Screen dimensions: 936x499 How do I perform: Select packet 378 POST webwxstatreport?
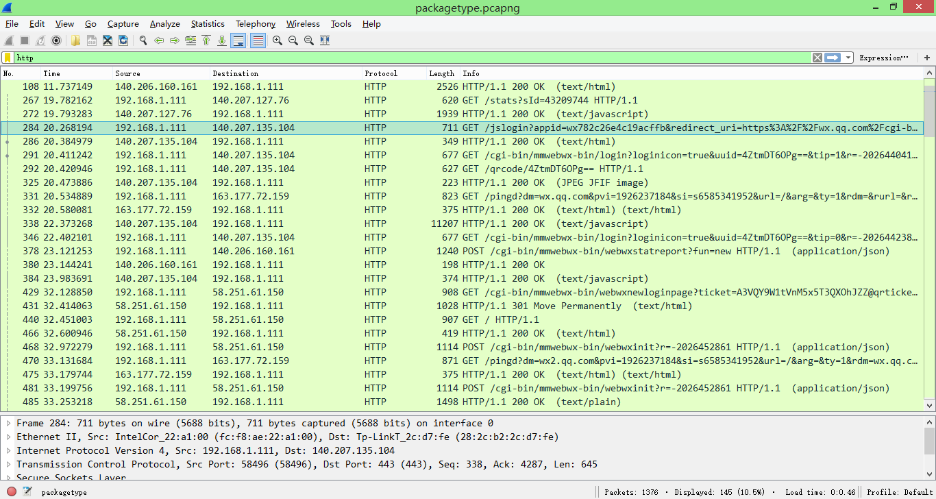[462, 251]
